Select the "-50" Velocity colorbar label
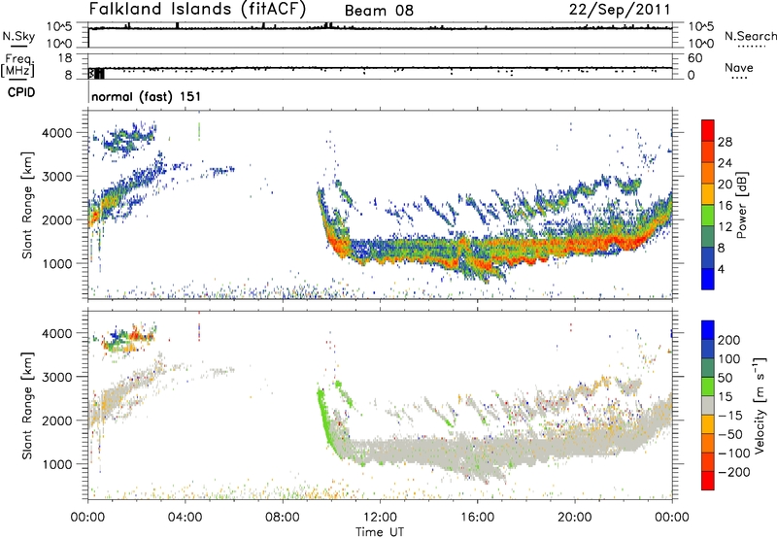The image size is (777, 538). pyautogui.click(x=729, y=434)
